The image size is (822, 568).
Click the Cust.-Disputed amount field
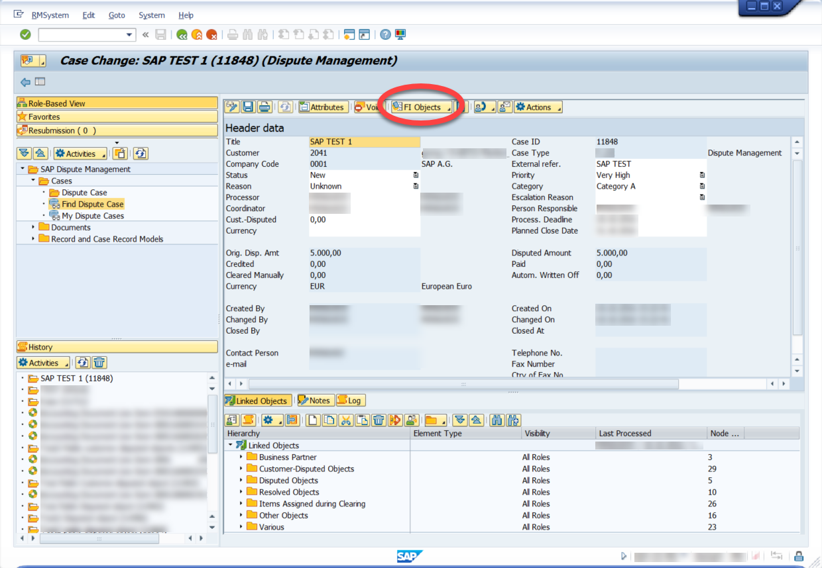pos(365,220)
